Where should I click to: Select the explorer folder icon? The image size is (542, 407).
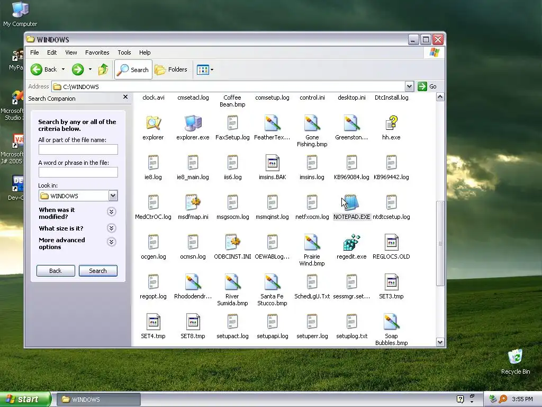[153, 123]
